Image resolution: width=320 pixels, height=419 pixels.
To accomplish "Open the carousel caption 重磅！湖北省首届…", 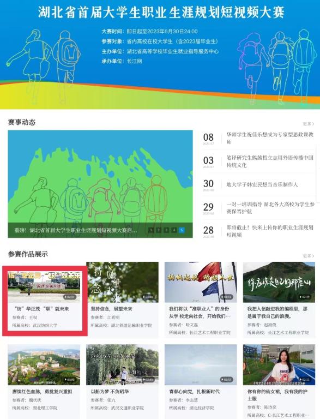I will (76, 230).
